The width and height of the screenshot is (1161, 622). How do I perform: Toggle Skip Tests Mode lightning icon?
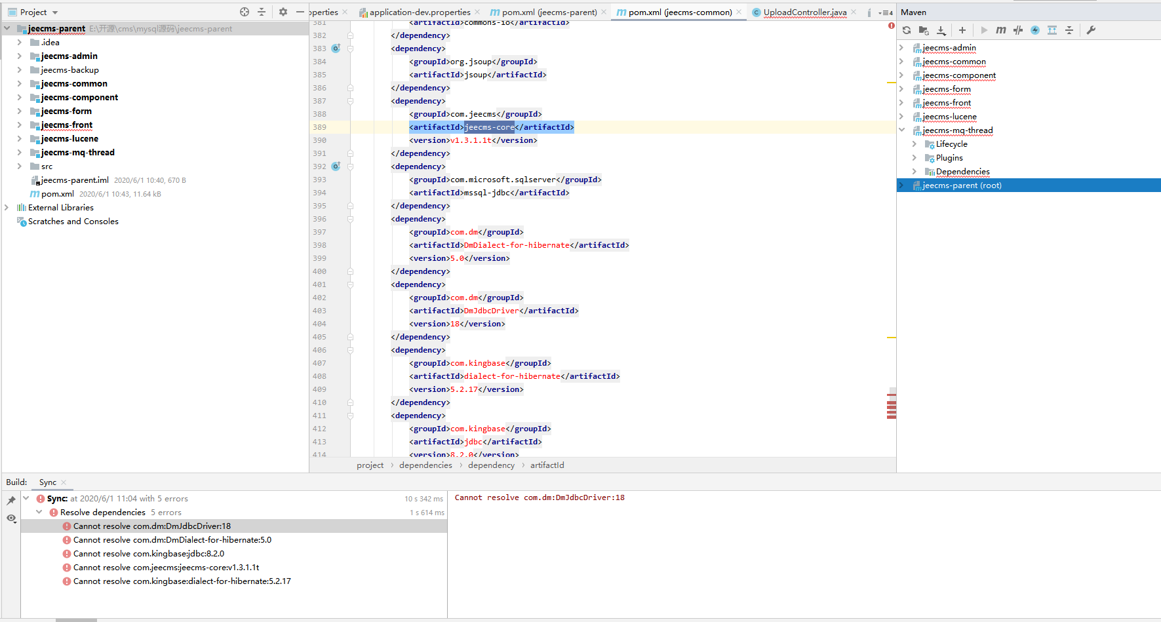tap(1035, 30)
